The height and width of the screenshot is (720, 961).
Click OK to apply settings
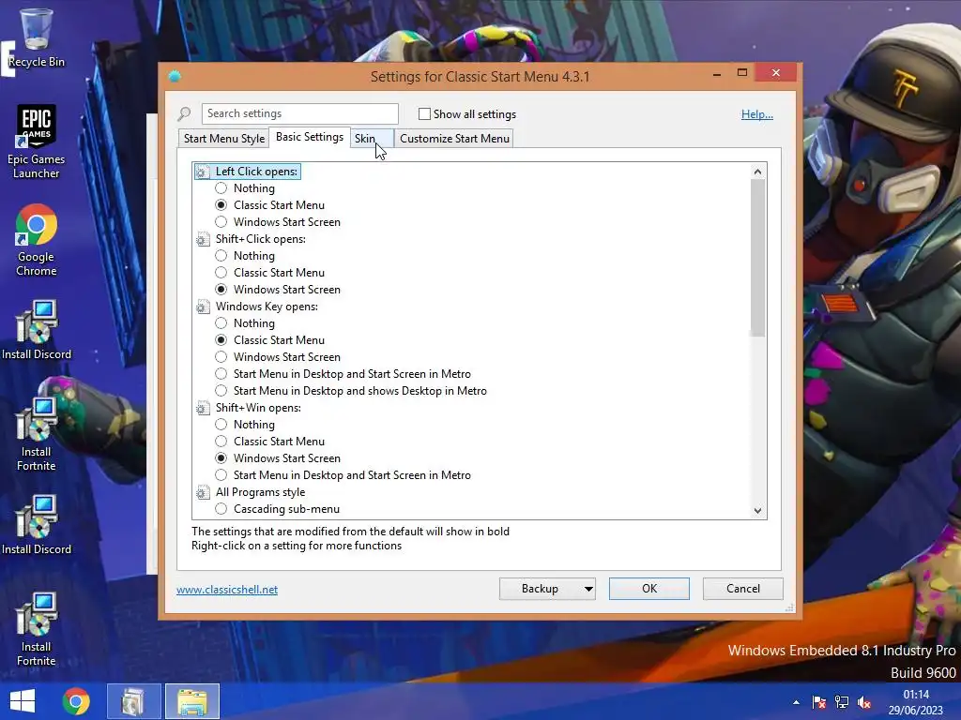[649, 589]
